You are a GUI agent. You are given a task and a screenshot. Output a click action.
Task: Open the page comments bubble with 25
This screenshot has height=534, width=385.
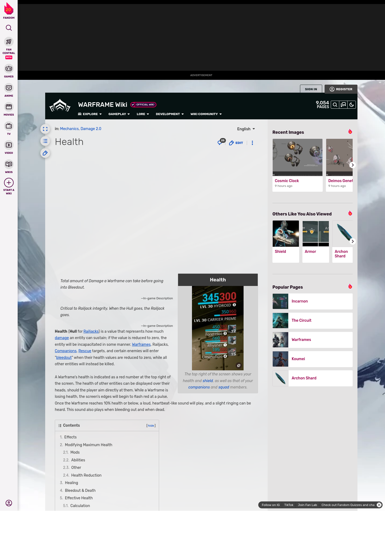(x=221, y=142)
